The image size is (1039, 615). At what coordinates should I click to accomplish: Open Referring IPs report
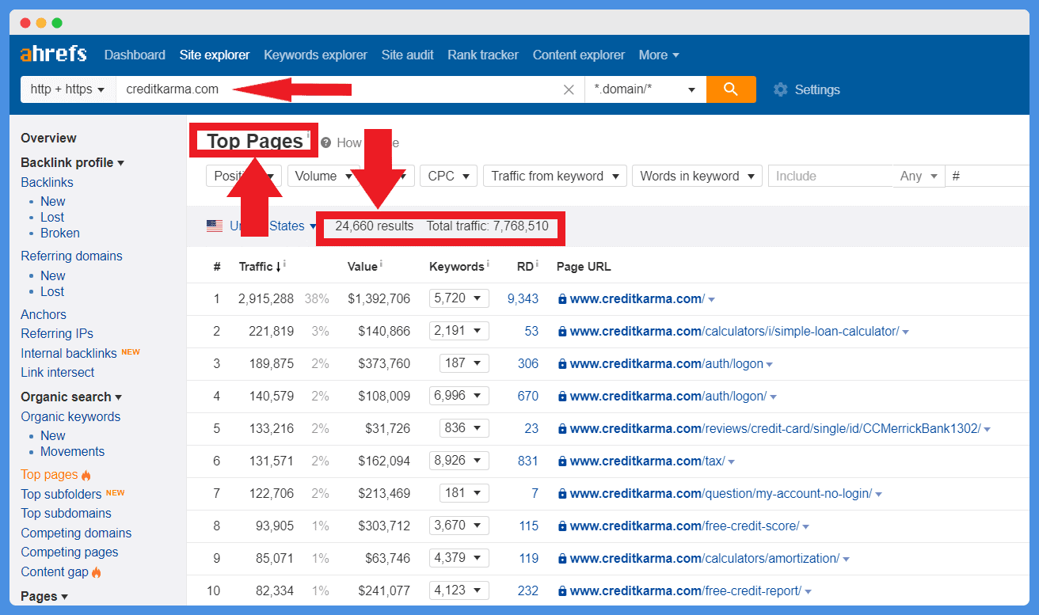pos(57,333)
